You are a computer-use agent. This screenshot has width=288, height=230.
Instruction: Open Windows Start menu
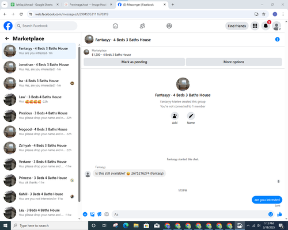tap(5, 225)
